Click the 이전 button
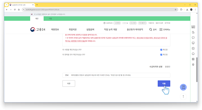The image size is (202, 110). (69, 84)
